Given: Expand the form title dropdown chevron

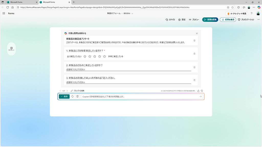Looking at the screenshot, I should (x=132, y=14).
